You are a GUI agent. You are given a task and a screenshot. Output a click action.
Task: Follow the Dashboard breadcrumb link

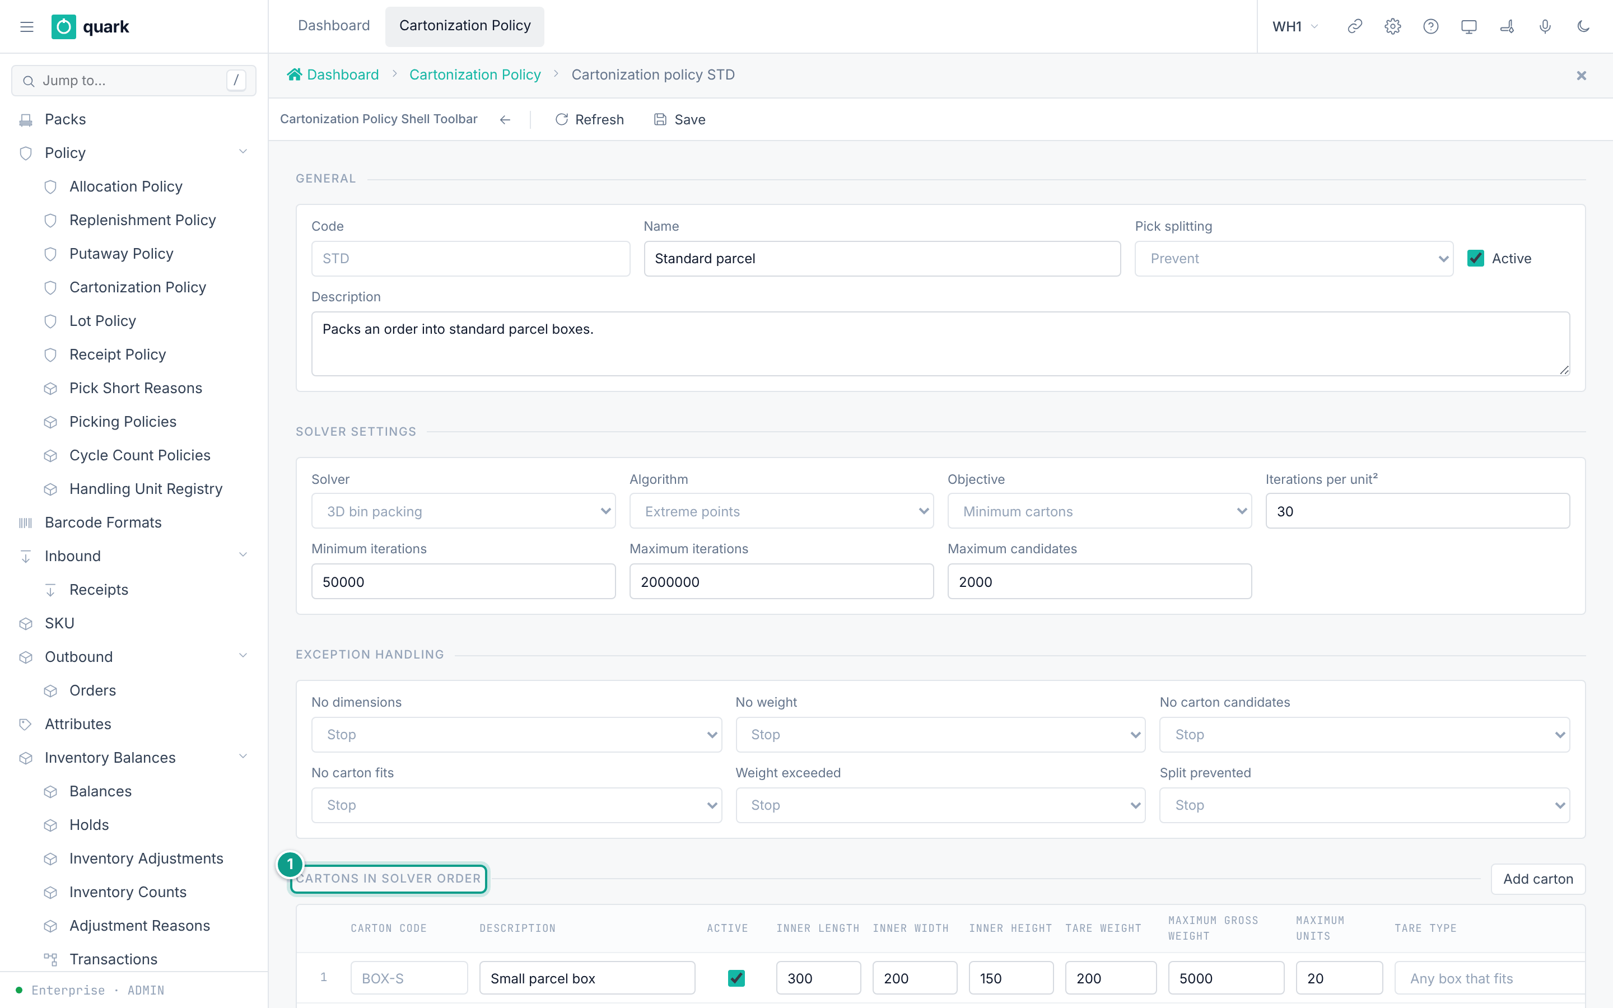(x=333, y=74)
